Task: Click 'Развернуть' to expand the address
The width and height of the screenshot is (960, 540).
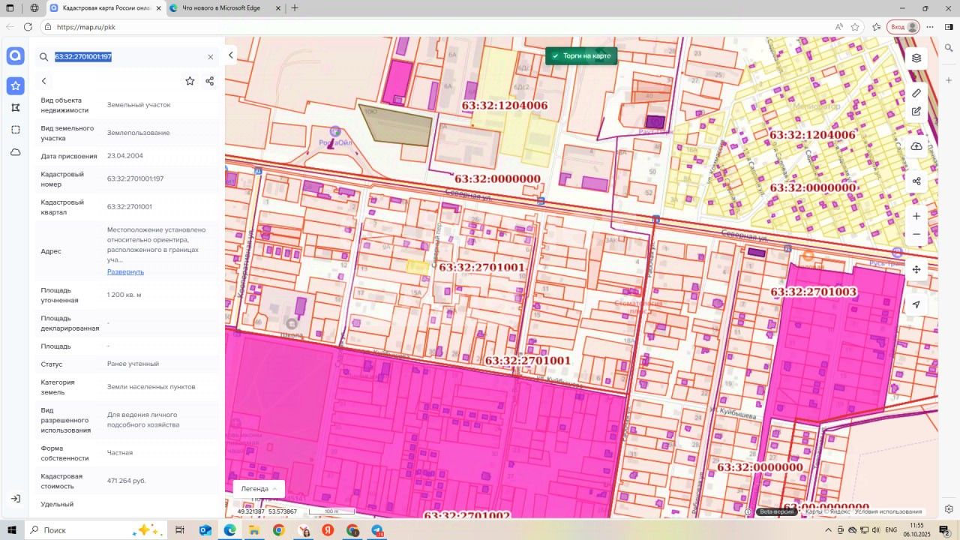Action: [x=125, y=271]
